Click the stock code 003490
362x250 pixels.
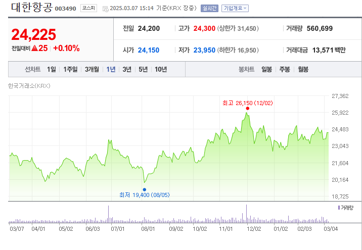pos(66,9)
